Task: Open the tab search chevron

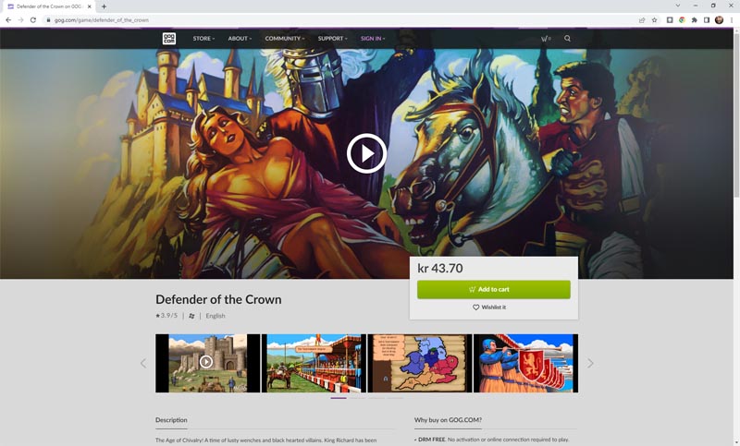Action: point(678,6)
